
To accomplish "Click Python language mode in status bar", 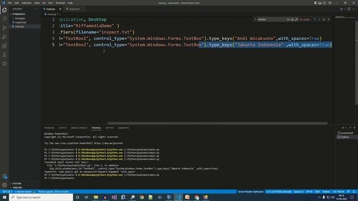I will (x=326, y=192).
